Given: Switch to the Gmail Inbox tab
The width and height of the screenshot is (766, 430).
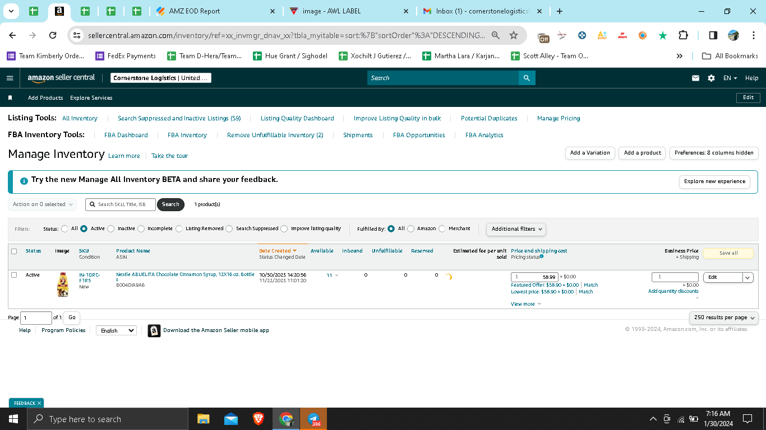Looking at the screenshot, I should pyautogui.click(x=483, y=11).
